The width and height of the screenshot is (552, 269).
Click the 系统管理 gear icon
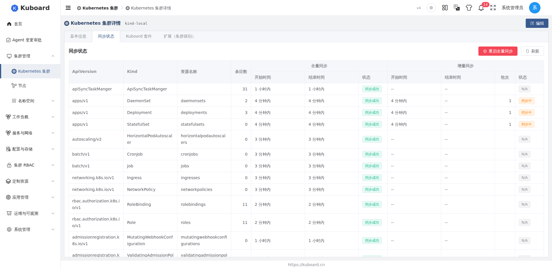pos(9,229)
